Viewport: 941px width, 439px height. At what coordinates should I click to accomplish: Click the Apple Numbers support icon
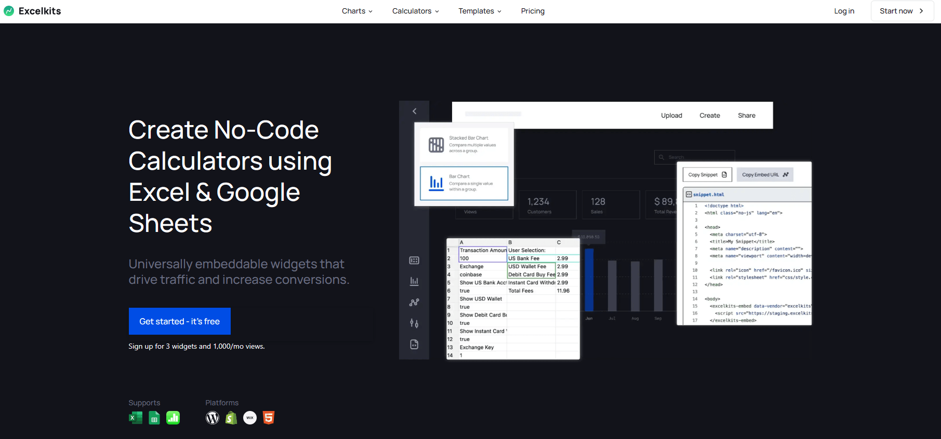tap(173, 418)
